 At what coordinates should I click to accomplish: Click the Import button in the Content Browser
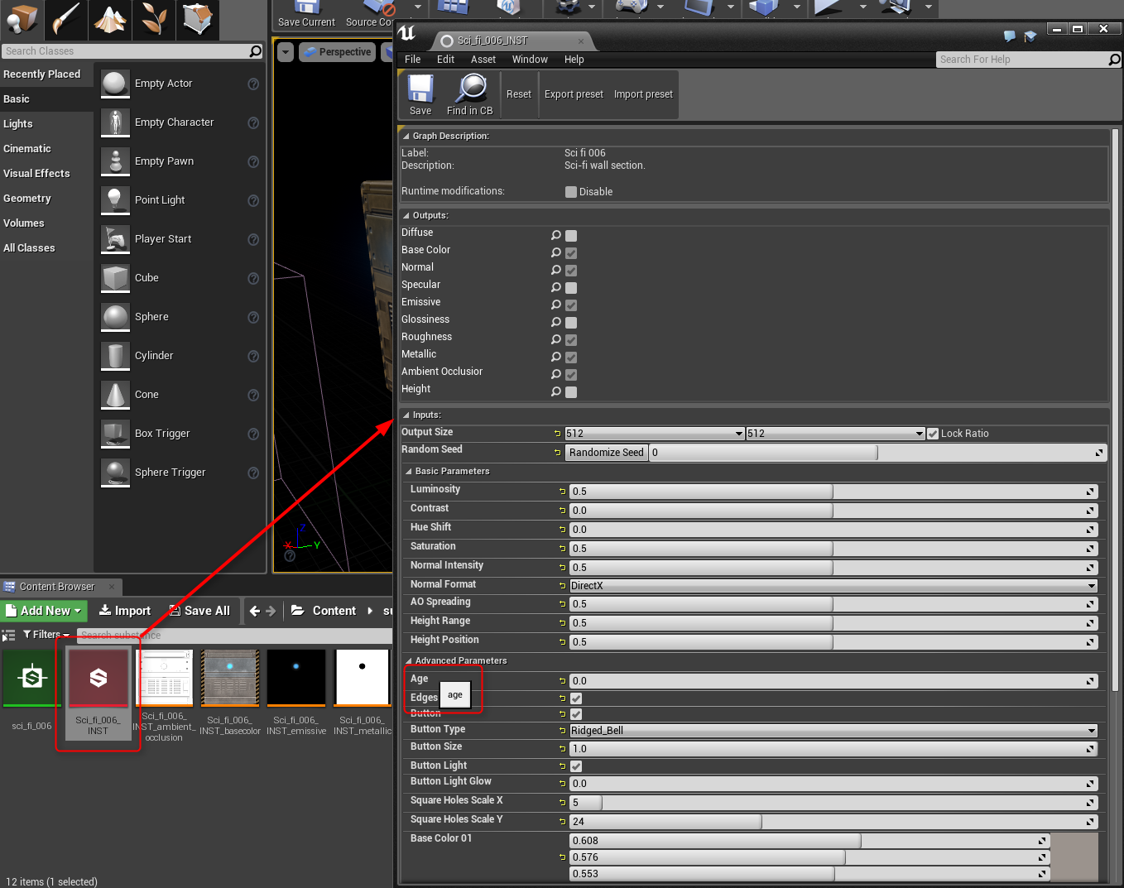pos(125,611)
